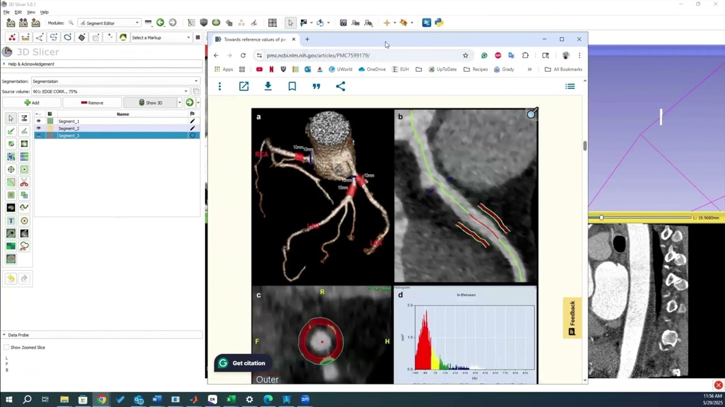The width and height of the screenshot is (725, 407).
Task: Toggle the Segment_3 status circle icon
Action: point(192,136)
